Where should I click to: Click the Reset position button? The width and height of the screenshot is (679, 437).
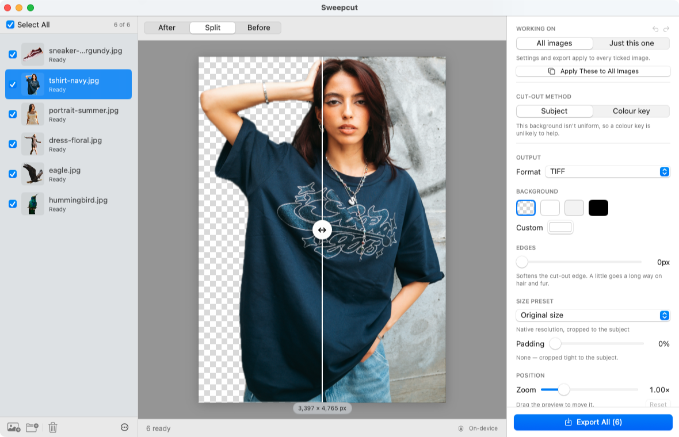(x=658, y=405)
